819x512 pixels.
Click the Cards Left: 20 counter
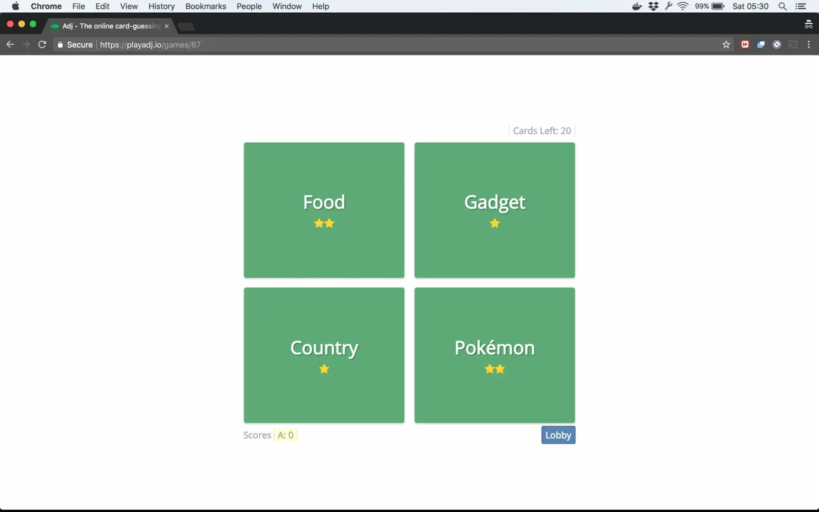click(542, 131)
